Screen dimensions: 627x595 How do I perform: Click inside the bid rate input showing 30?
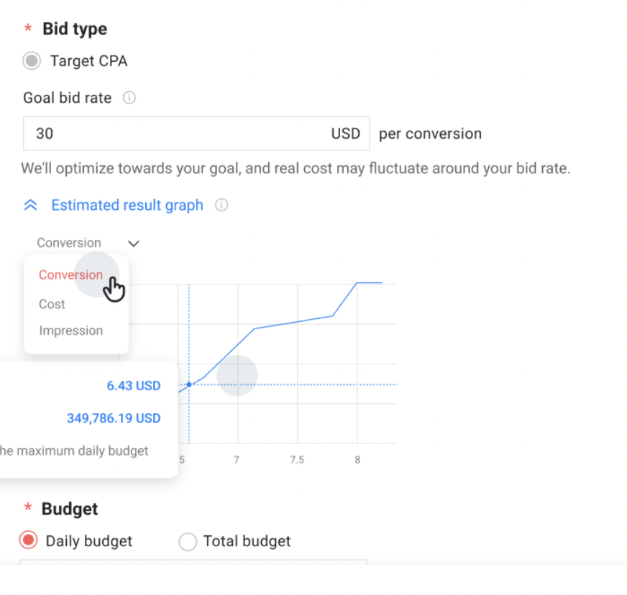click(x=144, y=133)
